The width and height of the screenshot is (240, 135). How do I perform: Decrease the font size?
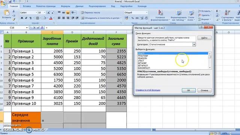52,13
